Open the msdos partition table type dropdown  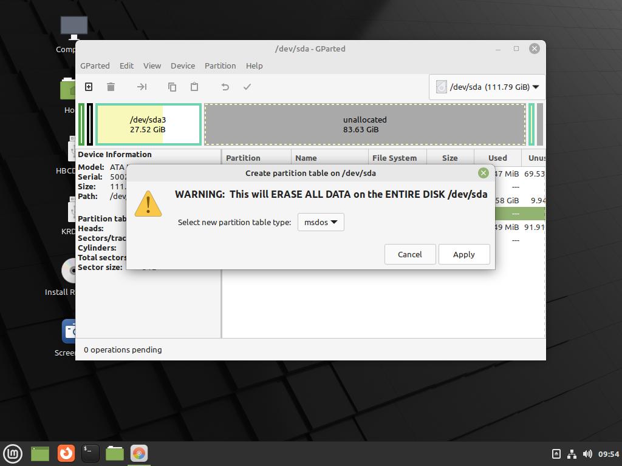tap(321, 222)
